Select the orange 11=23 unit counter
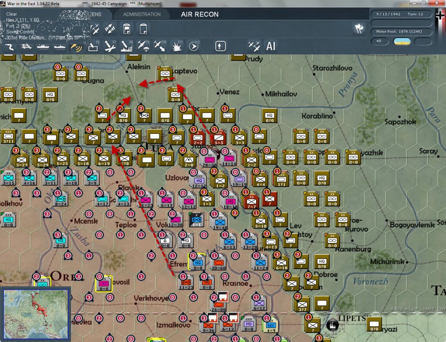 coord(186,283)
